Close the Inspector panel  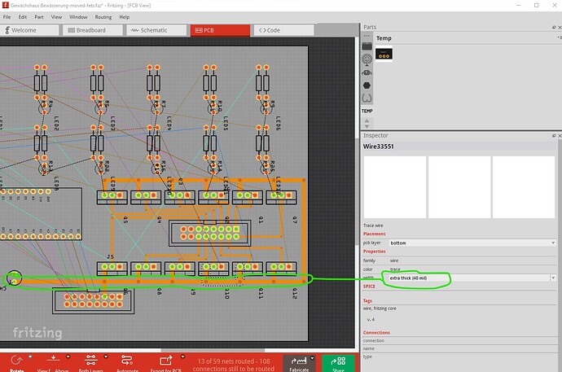pyautogui.click(x=560, y=136)
